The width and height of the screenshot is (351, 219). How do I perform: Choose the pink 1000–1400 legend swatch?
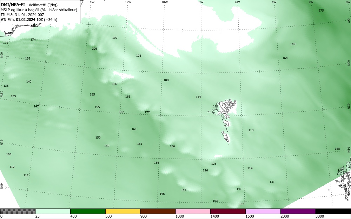193,211
